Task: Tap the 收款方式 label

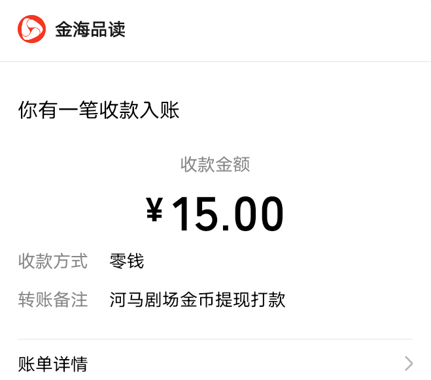Action: (53, 261)
